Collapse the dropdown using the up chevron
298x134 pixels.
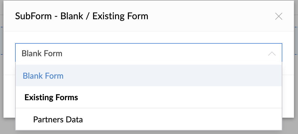pos(272,54)
